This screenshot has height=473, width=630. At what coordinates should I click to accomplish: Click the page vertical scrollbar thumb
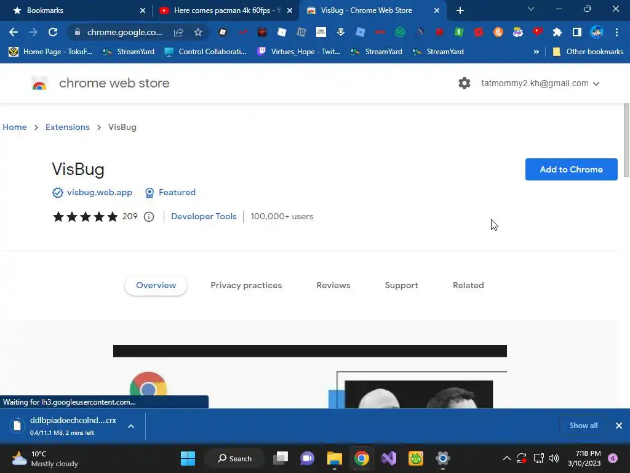626,140
